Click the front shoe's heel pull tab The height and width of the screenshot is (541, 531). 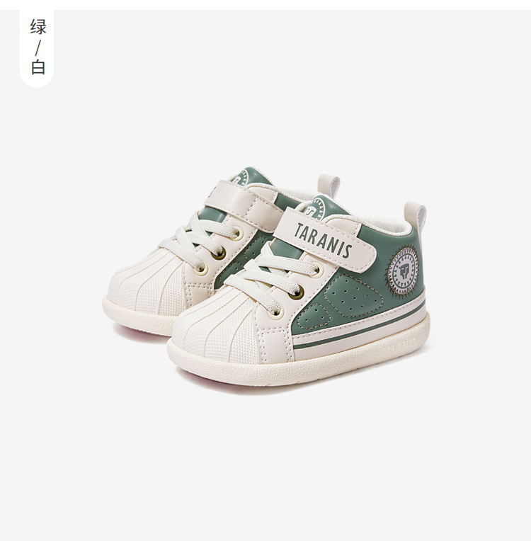(x=415, y=217)
